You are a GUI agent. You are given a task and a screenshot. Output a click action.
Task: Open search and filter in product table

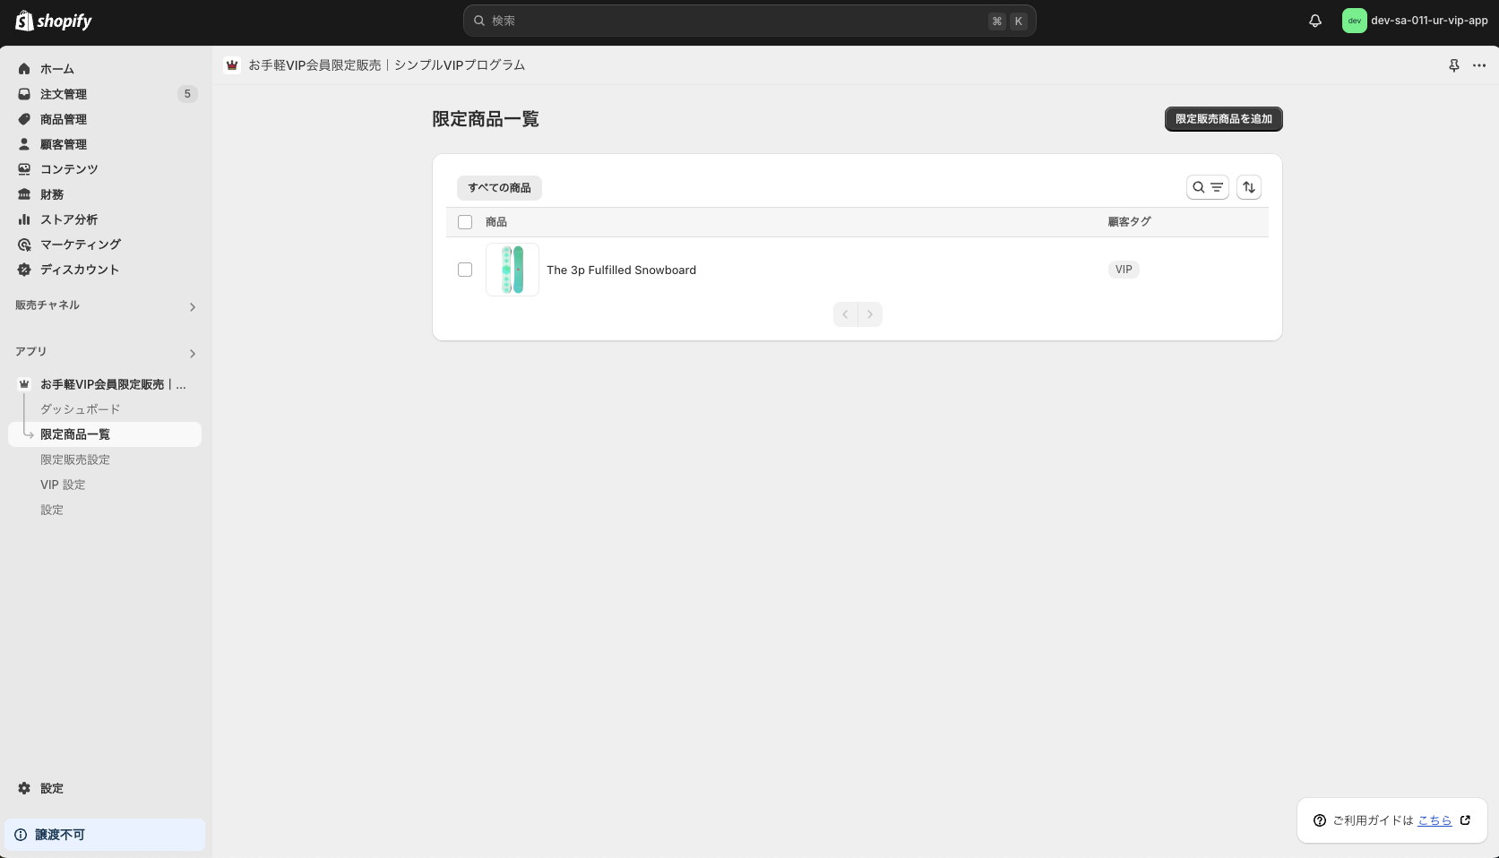pyautogui.click(x=1207, y=187)
